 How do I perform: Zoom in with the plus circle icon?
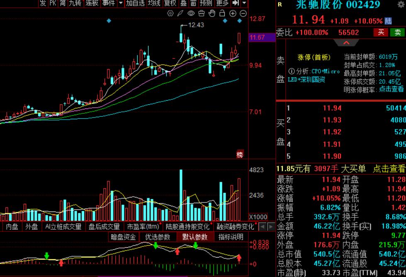233,13
